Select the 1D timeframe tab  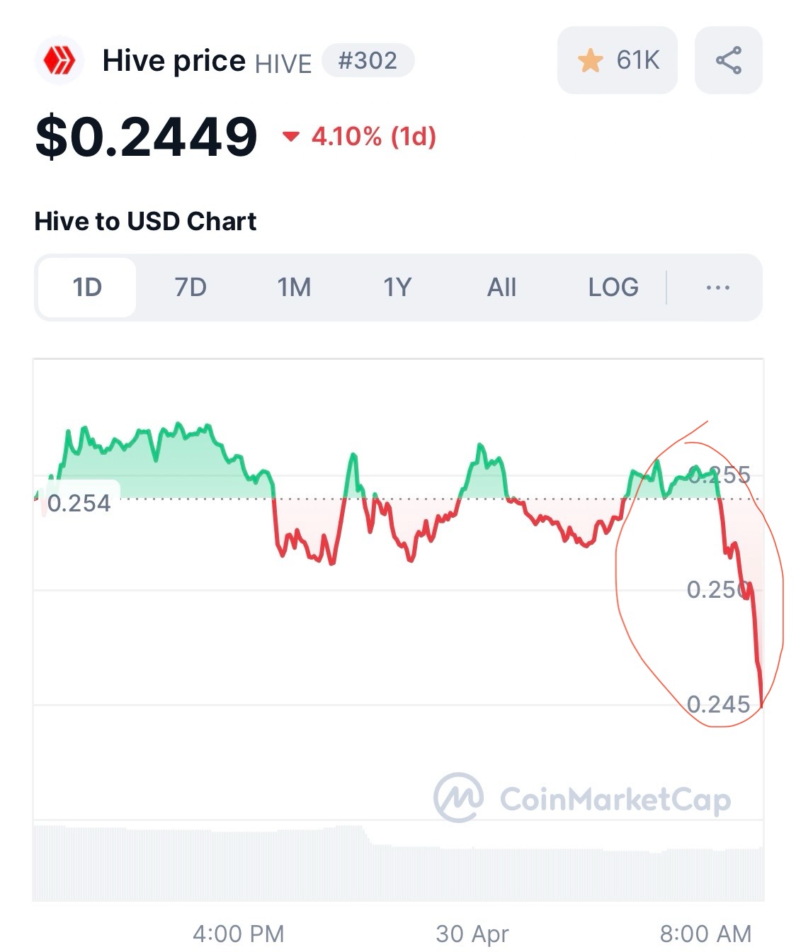(x=87, y=288)
